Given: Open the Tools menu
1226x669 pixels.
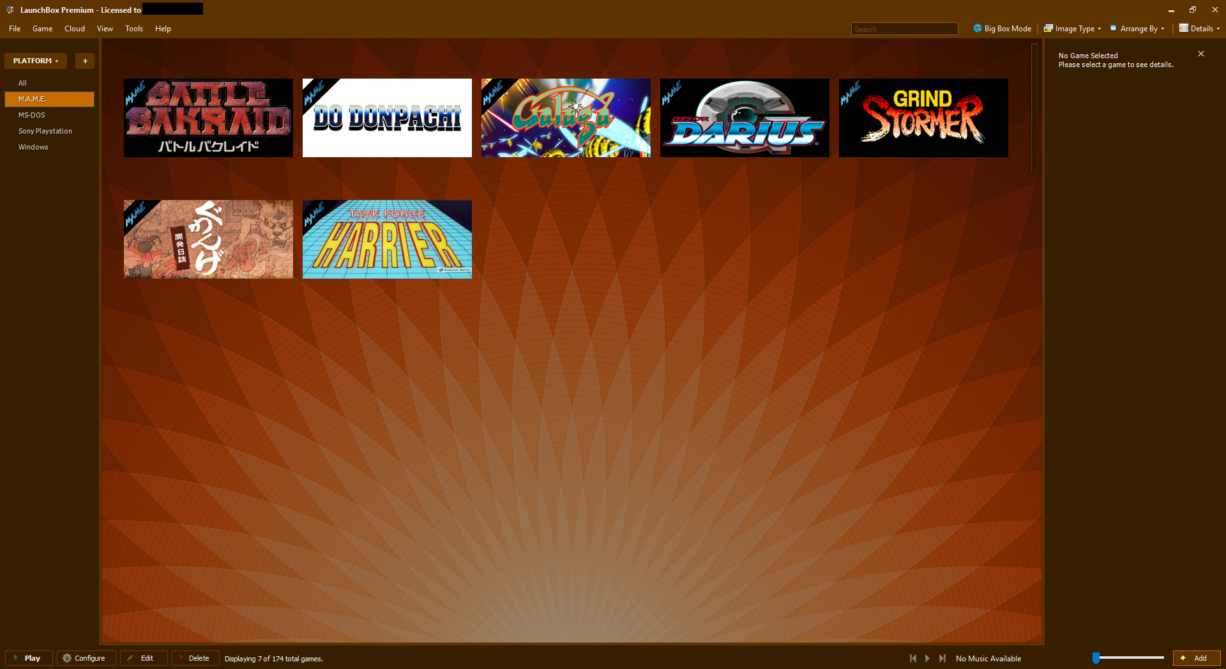Looking at the screenshot, I should [134, 29].
